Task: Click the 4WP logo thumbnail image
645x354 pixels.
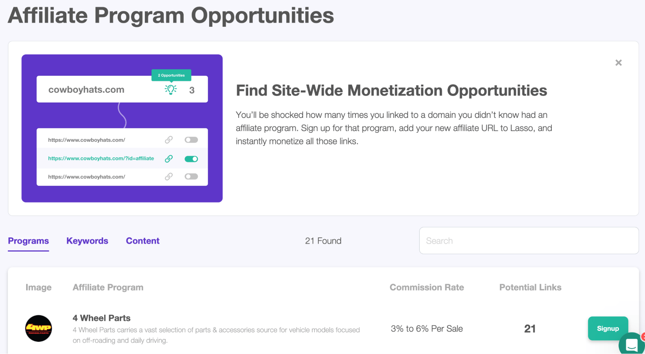Action: click(x=39, y=328)
